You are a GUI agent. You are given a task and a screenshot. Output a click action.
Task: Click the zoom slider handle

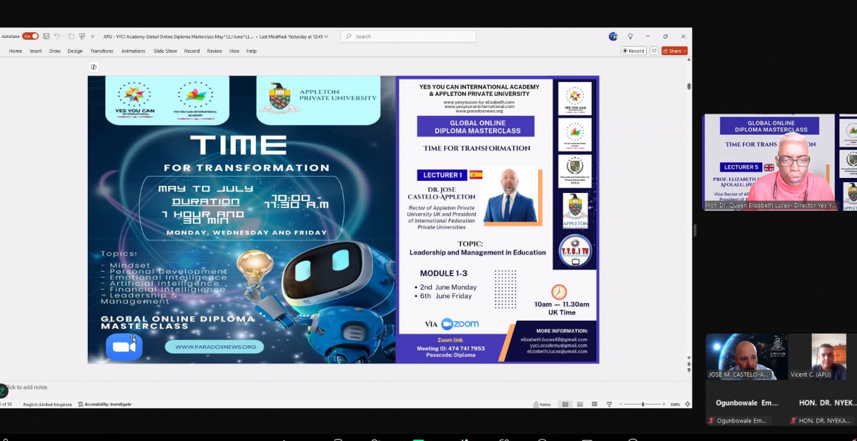(x=643, y=405)
